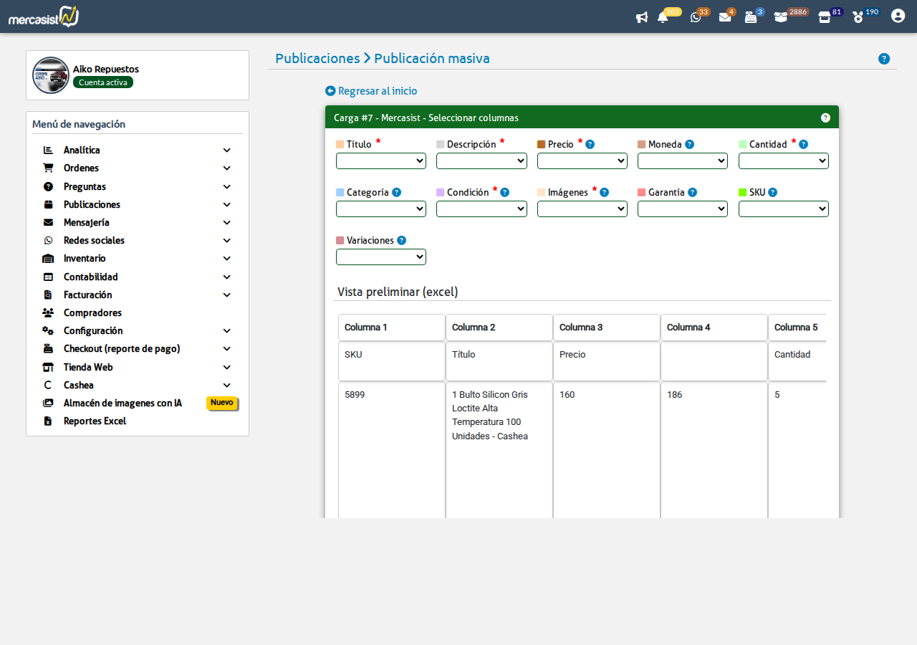Screen dimensions: 917x645
Task: Click the Imágenes color swatch
Action: (542, 192)
